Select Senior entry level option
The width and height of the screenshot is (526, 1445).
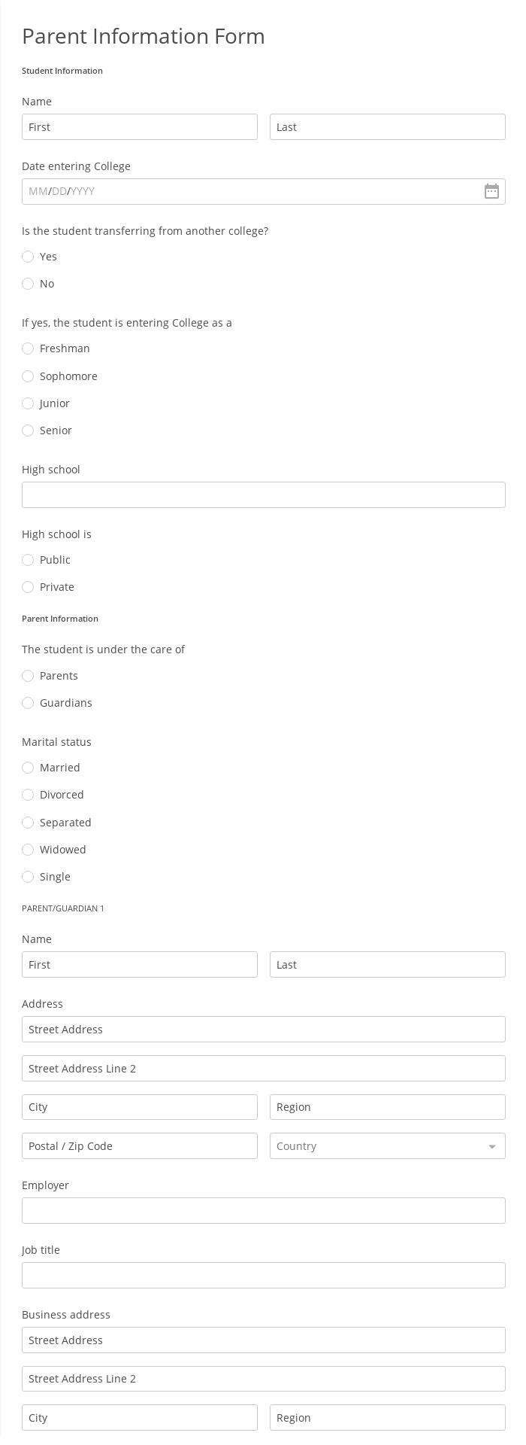pyautogui.click(x=28, y=430)
